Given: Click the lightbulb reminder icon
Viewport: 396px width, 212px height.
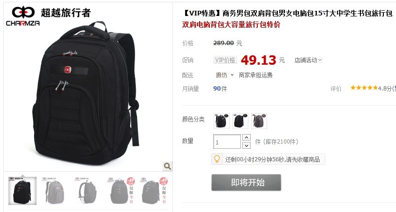Looking at the screenshot, I should (x=217, y=159).
